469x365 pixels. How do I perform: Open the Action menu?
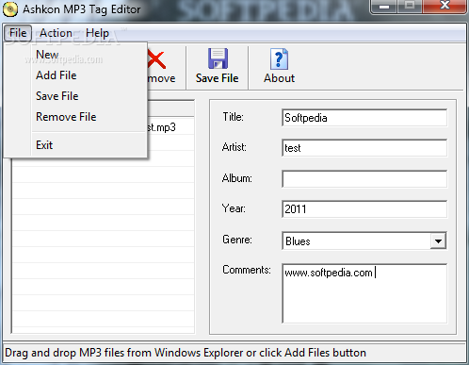click(56, 33)
